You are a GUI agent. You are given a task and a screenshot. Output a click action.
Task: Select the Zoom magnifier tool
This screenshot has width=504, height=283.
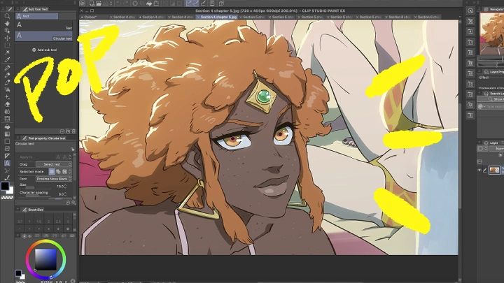click(x=7, y=16)
